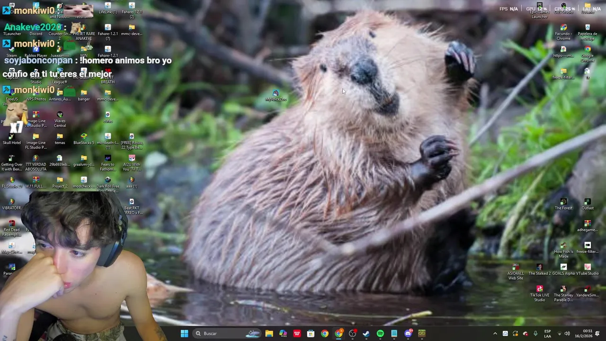Select the temas folder on desktop

(x=60, y=139)
